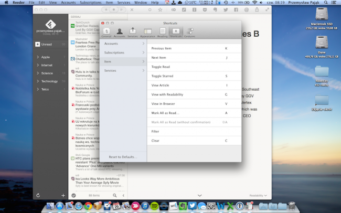341x213 pixels.
Task: Expand the Telco folder in sidebar
Action: click(38, 89)
